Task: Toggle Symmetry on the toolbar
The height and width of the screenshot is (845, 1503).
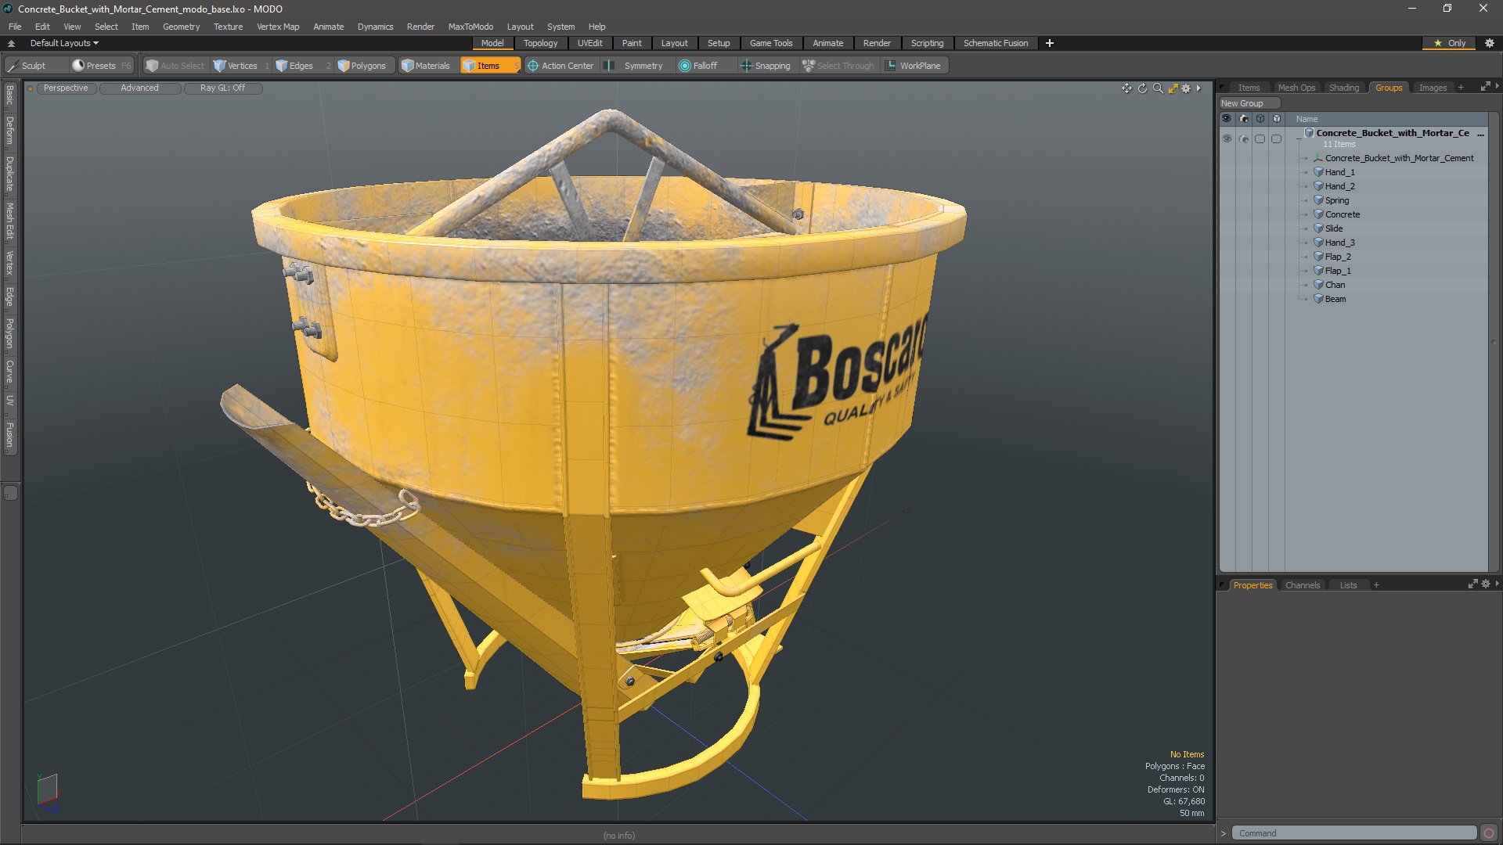Action: 635,66
